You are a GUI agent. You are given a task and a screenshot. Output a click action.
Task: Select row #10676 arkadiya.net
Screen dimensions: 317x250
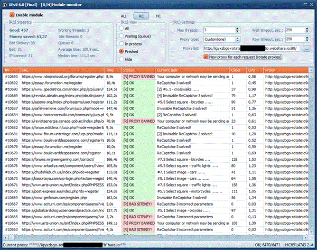coord(156,166)
